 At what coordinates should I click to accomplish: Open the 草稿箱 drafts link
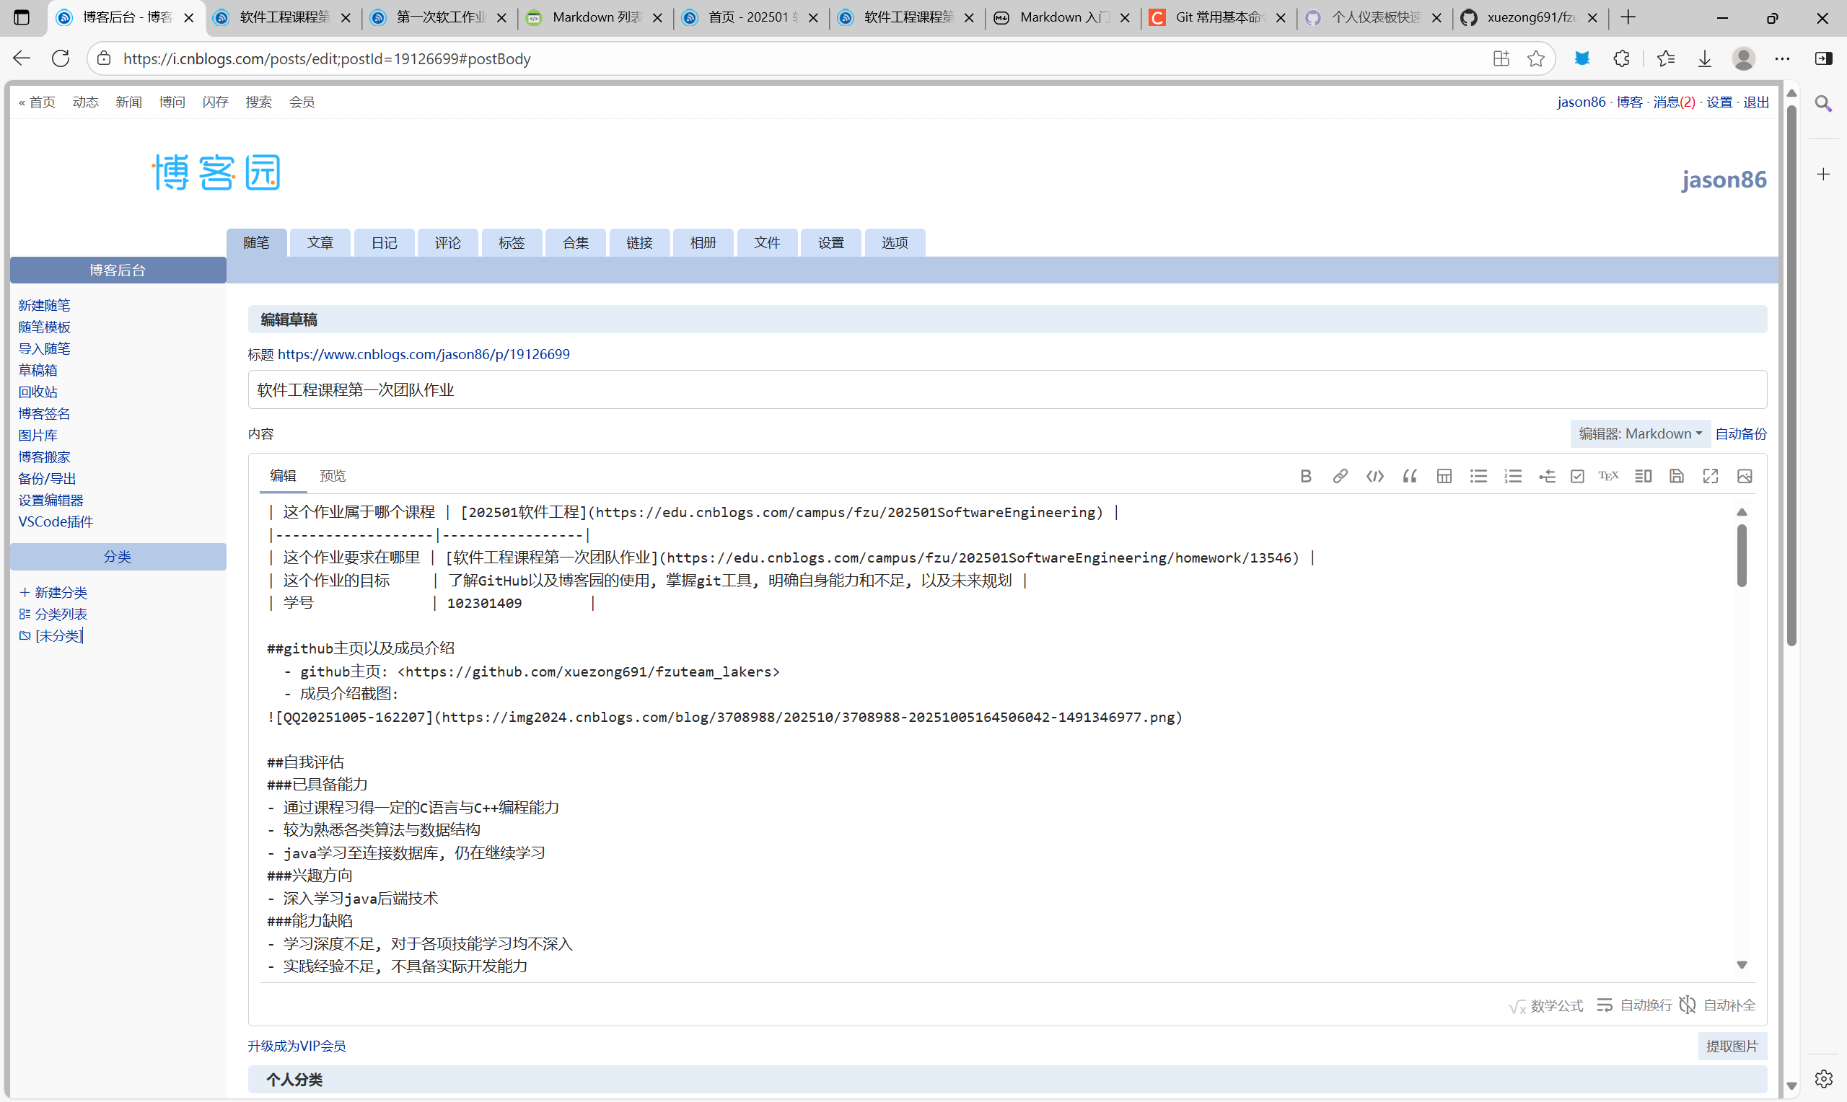38,370
